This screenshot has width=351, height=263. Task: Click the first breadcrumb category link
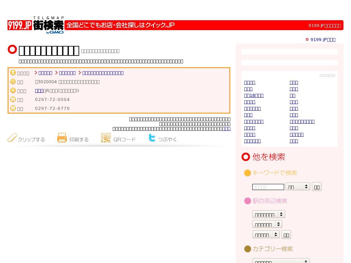[45, 73]
